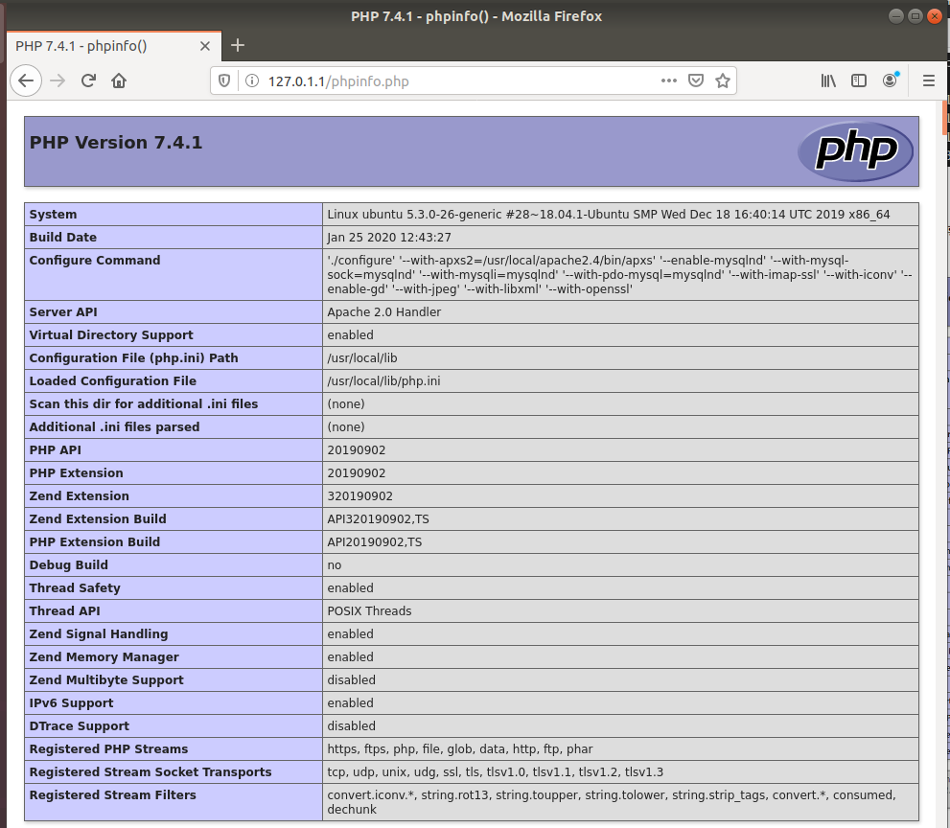The width and height of the screenshot is (950, 828).
Task: Click API20190902,TS value
Action: 375,542
